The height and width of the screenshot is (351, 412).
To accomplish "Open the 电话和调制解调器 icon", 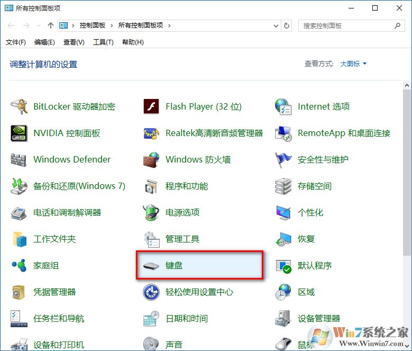I will tap(19, 213).
